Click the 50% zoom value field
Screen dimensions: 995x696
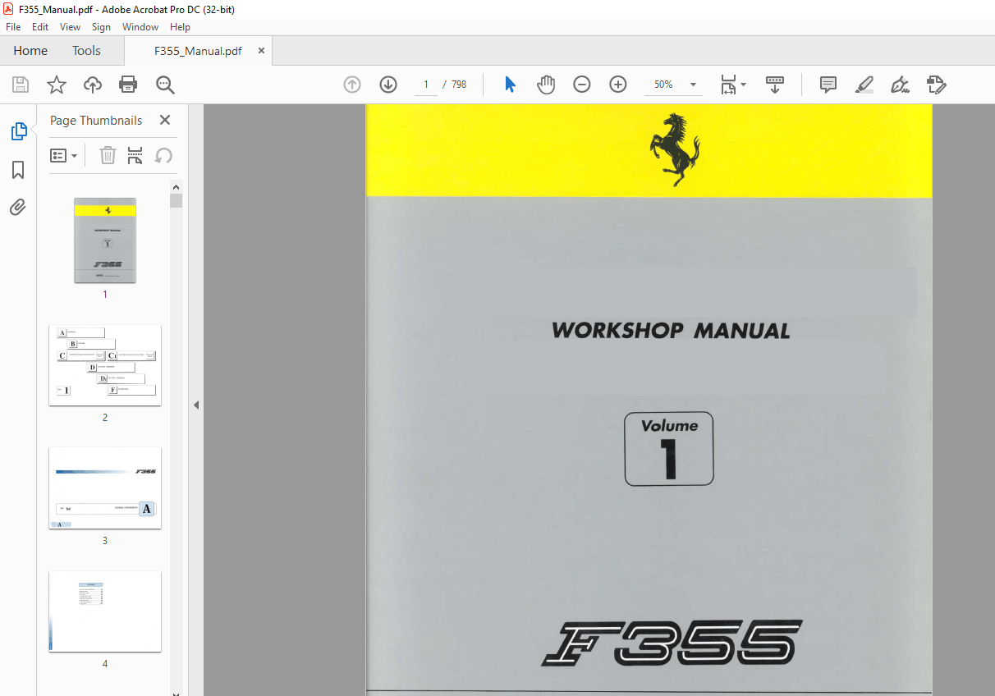[x=663, y=85]
